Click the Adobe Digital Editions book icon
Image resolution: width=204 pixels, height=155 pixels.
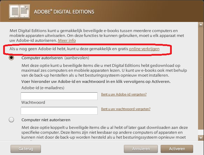[x=20, y=11]
